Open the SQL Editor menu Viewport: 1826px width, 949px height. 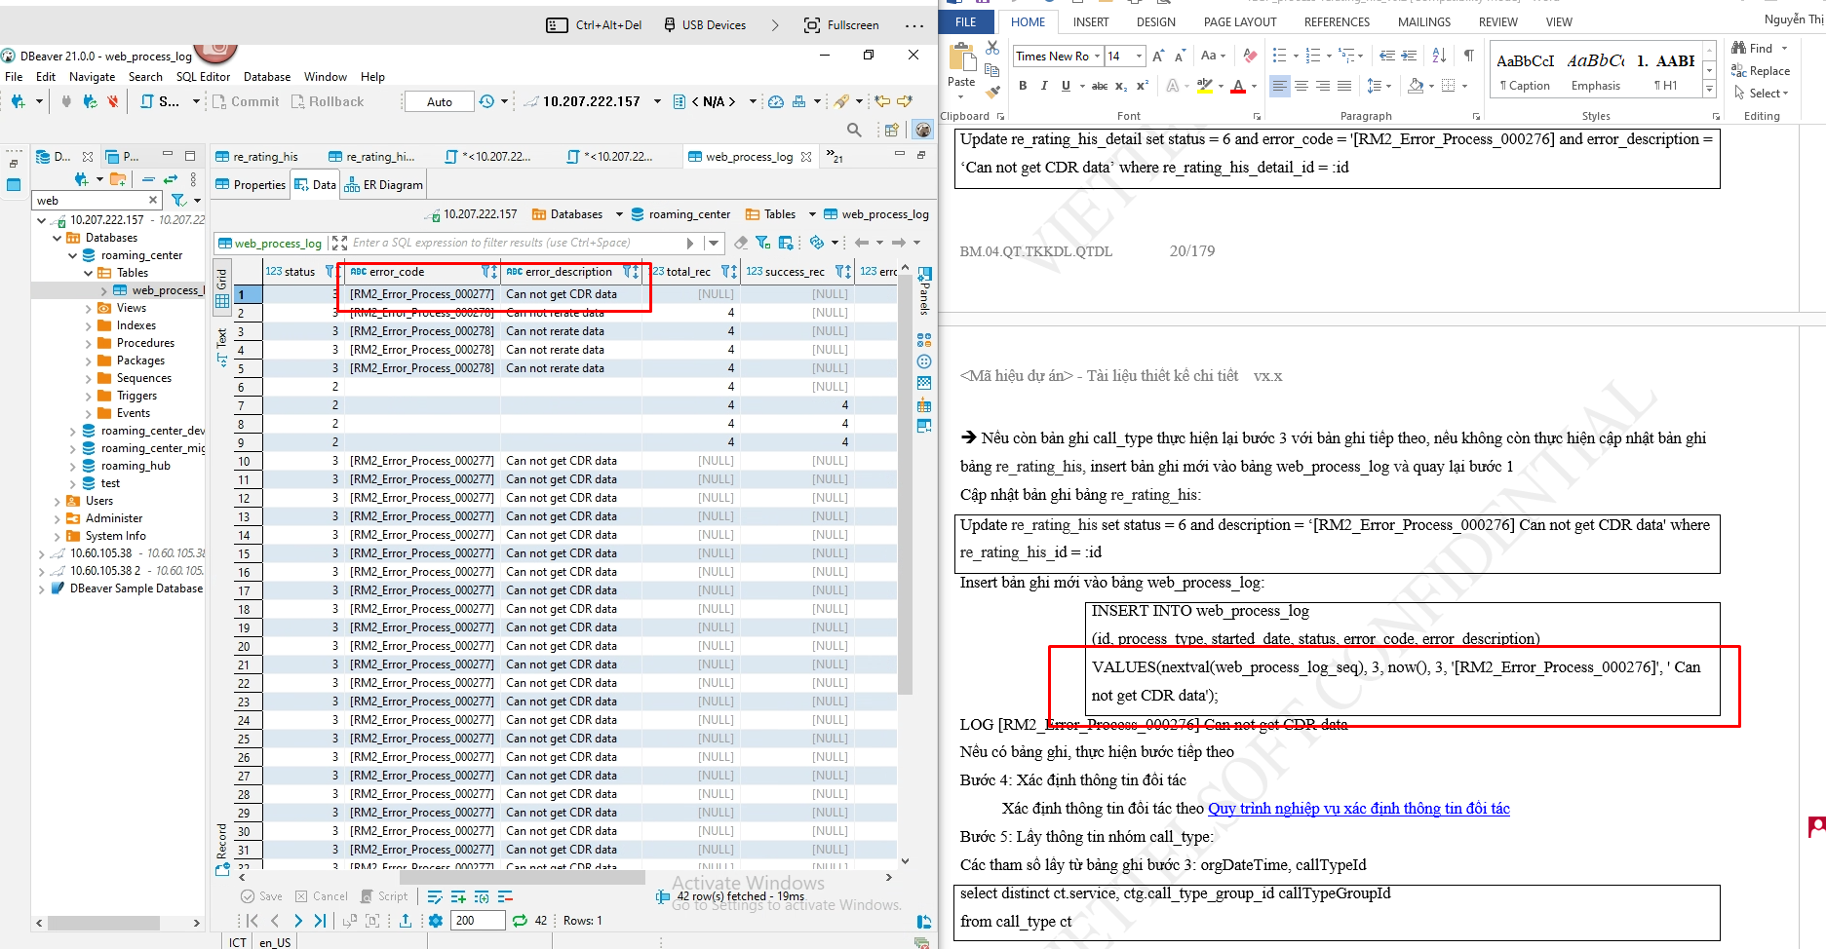pyautogui.click(x=203, y=77)
